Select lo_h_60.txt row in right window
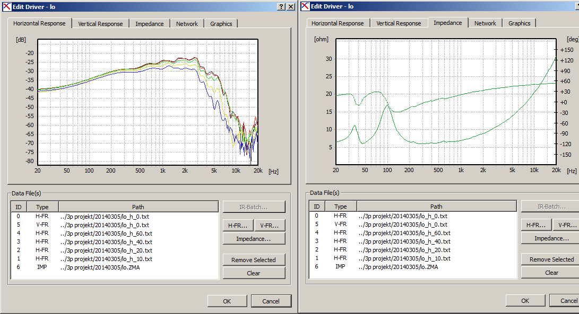Screen dimensions: 579x314 pos(413,233)
